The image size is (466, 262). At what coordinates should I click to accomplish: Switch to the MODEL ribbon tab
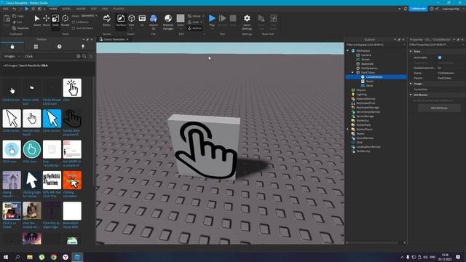[66, 9]
